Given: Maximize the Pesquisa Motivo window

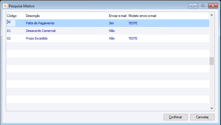Looking at the screenshot, I should click(203, 6).
